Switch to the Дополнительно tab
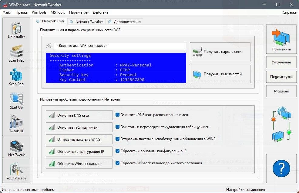 (124, 22)
